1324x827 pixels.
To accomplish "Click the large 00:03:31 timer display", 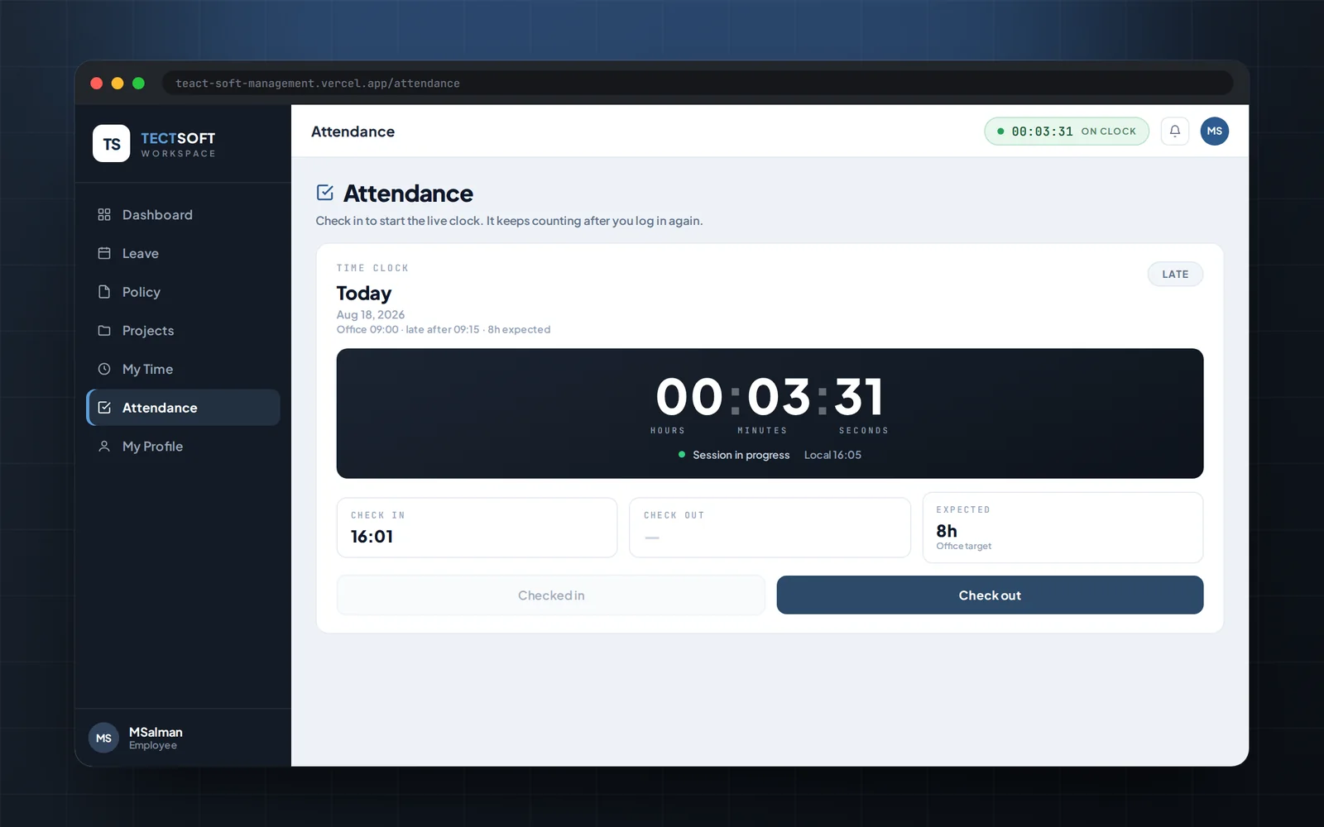I will tap(770, 397).
